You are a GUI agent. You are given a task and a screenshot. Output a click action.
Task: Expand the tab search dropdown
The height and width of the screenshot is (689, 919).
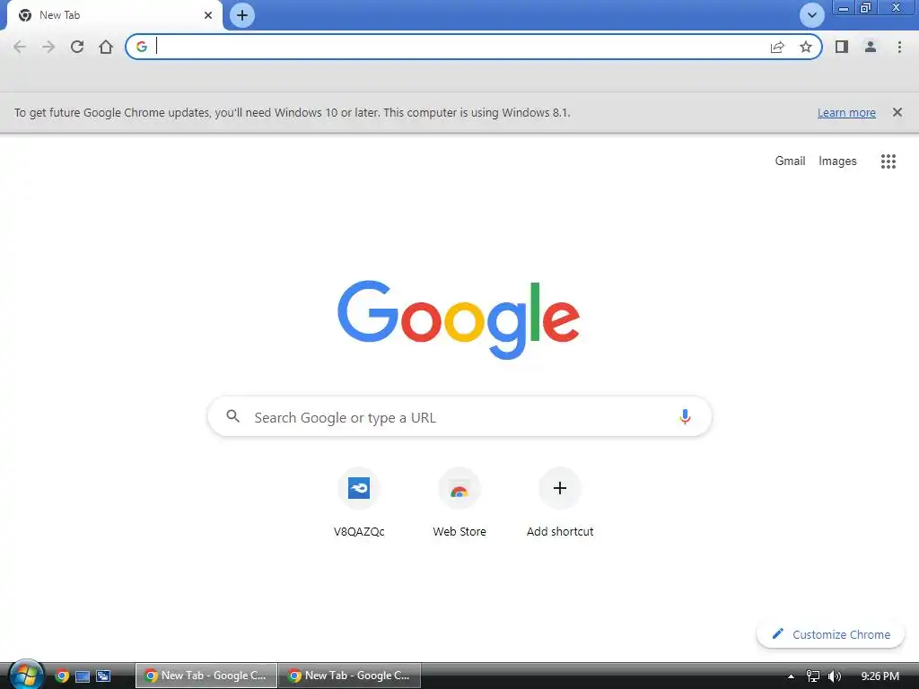point(811,15)
